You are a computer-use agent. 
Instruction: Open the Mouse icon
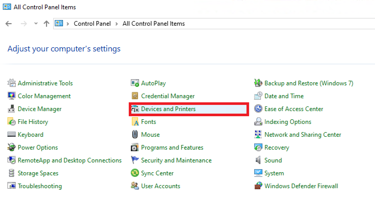coord(135,134)
